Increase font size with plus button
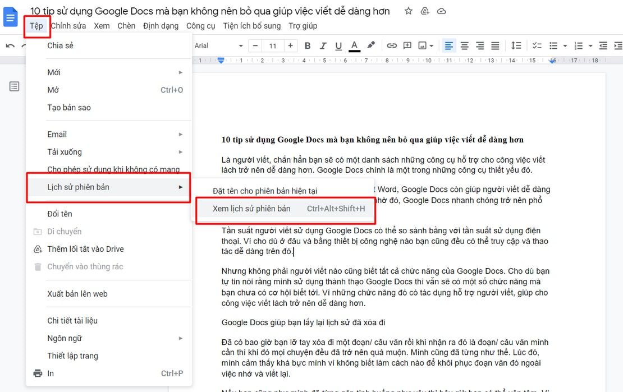Image resolution: width=623 pixels, height=392 pixels. pos(290,45)
